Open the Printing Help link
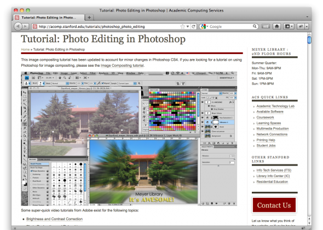 (x=266, y=140)
